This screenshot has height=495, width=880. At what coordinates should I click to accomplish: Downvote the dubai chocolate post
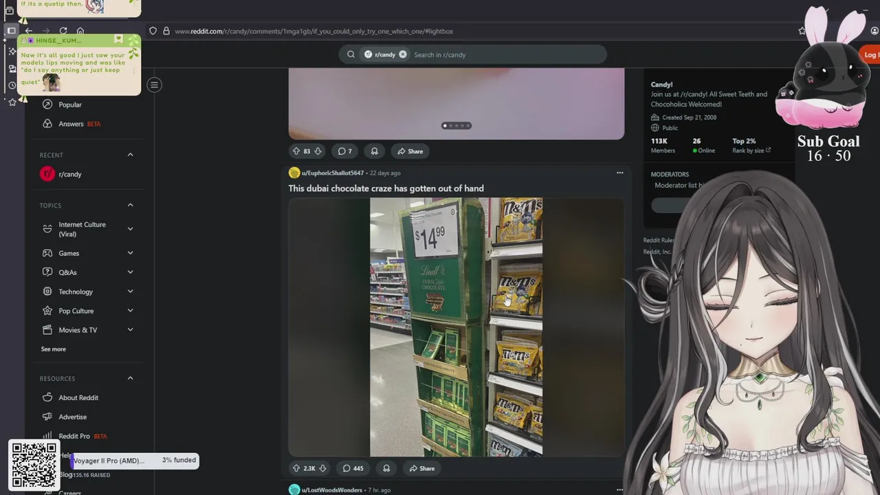(322, 468)
